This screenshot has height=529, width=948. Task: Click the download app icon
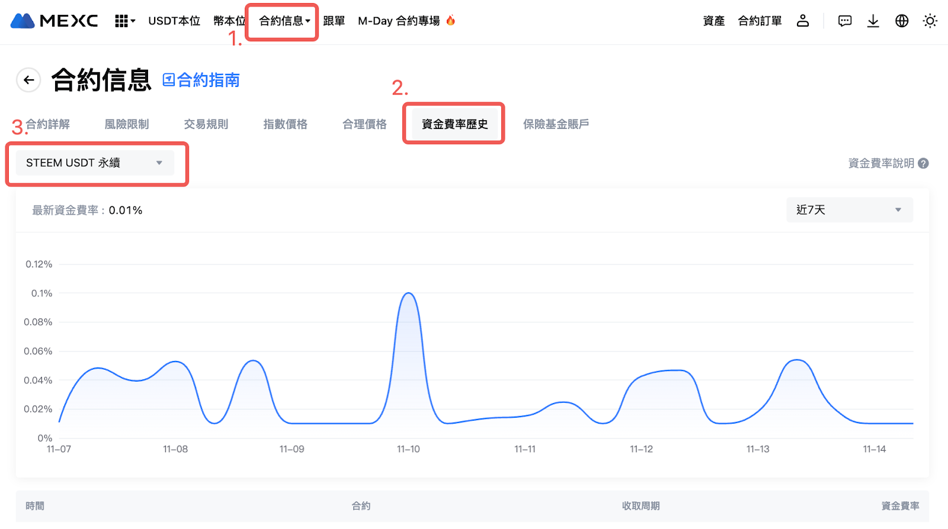pyautogui.click(x=873, y=21)
